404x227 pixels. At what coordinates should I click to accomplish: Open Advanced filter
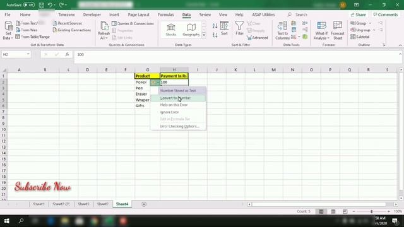[x=258, y=38]
